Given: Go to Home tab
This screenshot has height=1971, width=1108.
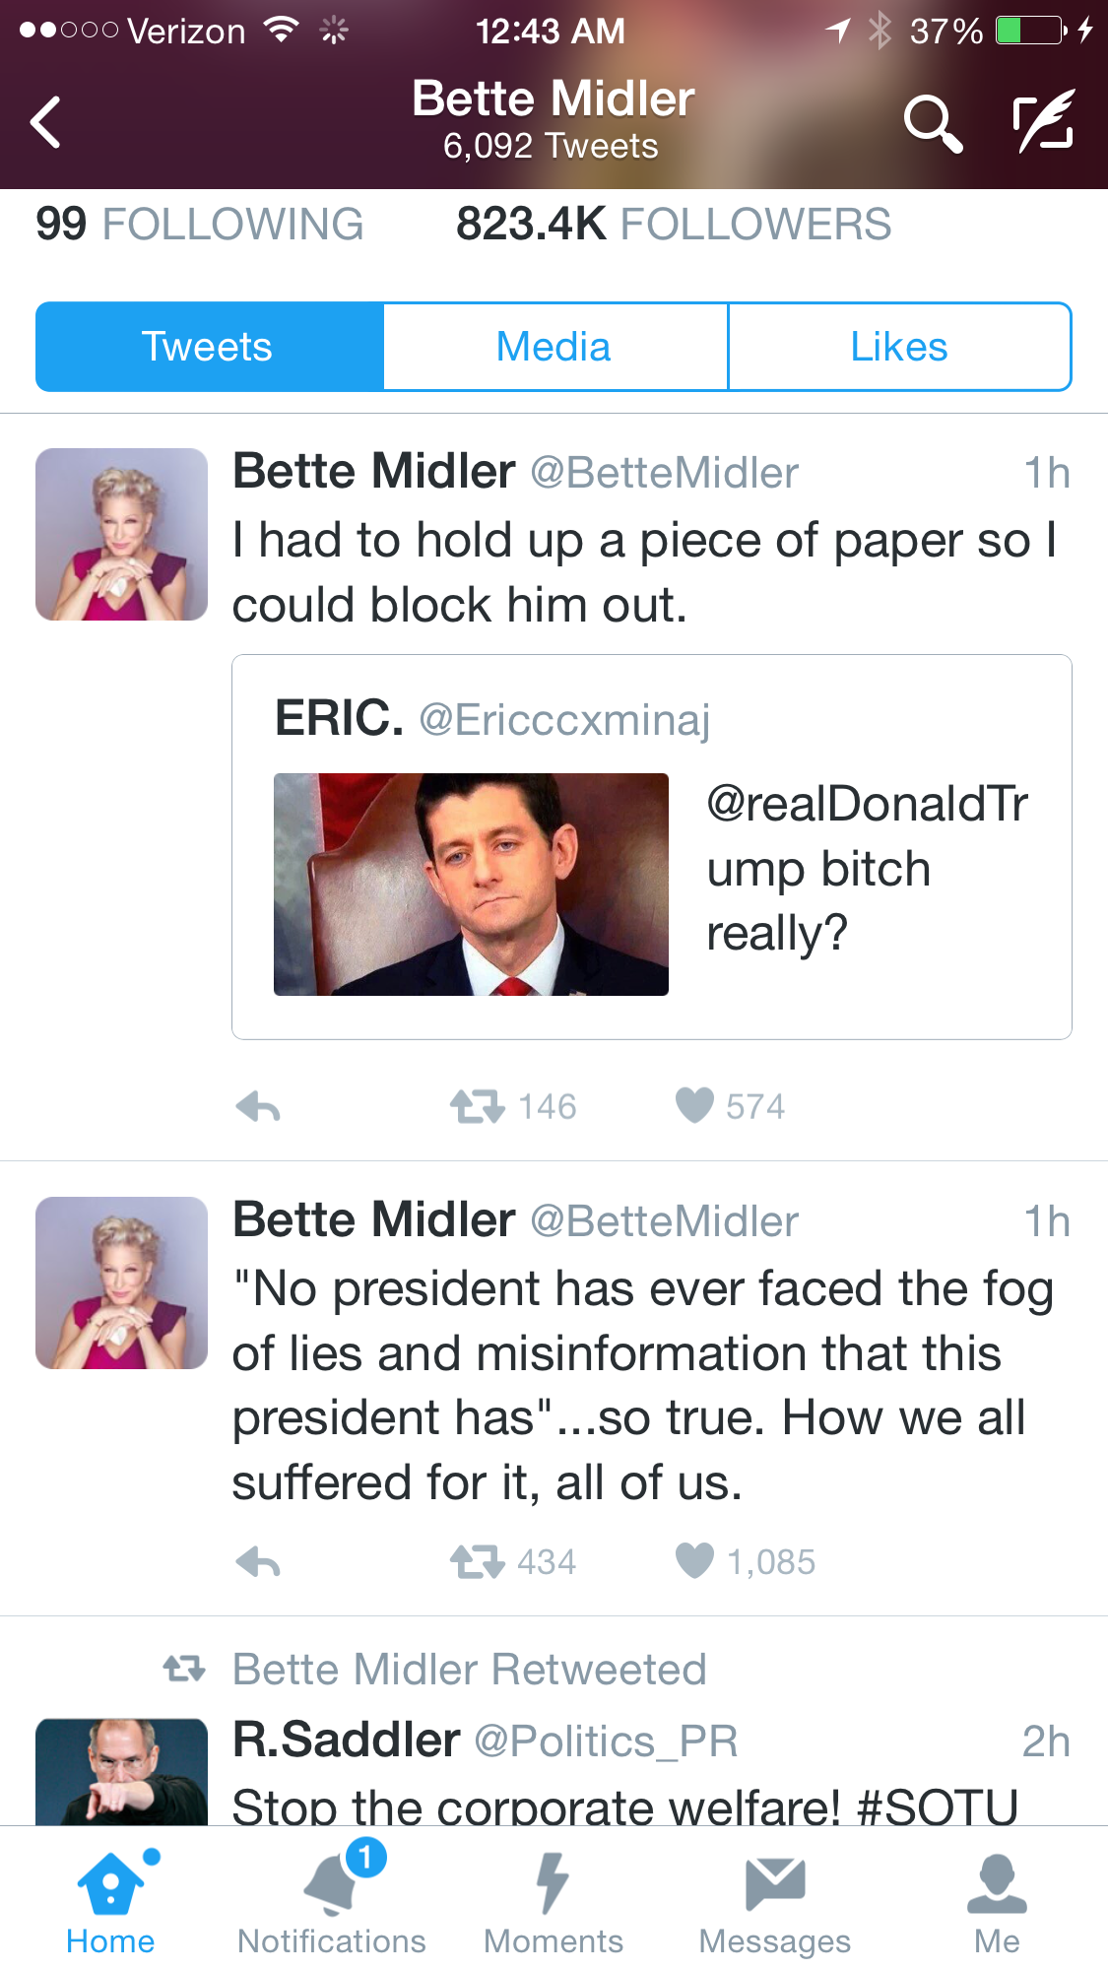Looking at the screenshot, I should point(110,1901).
